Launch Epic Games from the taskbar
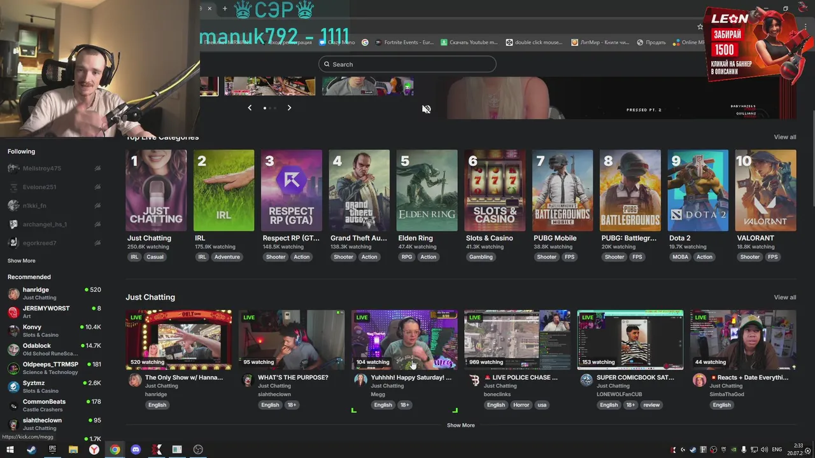The image size is (815, 458). click(52, 450)
